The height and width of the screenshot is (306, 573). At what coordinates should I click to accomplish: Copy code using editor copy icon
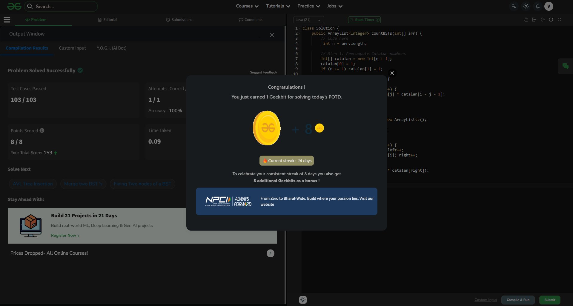[526, 20]
